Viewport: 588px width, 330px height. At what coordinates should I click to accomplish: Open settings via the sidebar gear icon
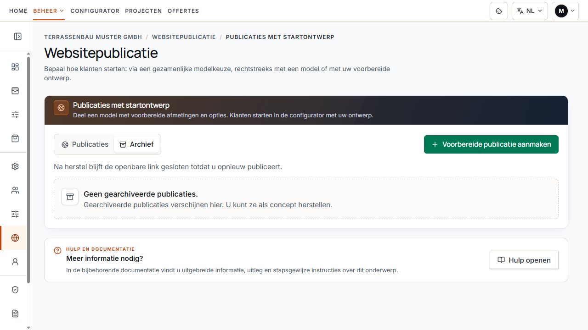pos(15,166)
